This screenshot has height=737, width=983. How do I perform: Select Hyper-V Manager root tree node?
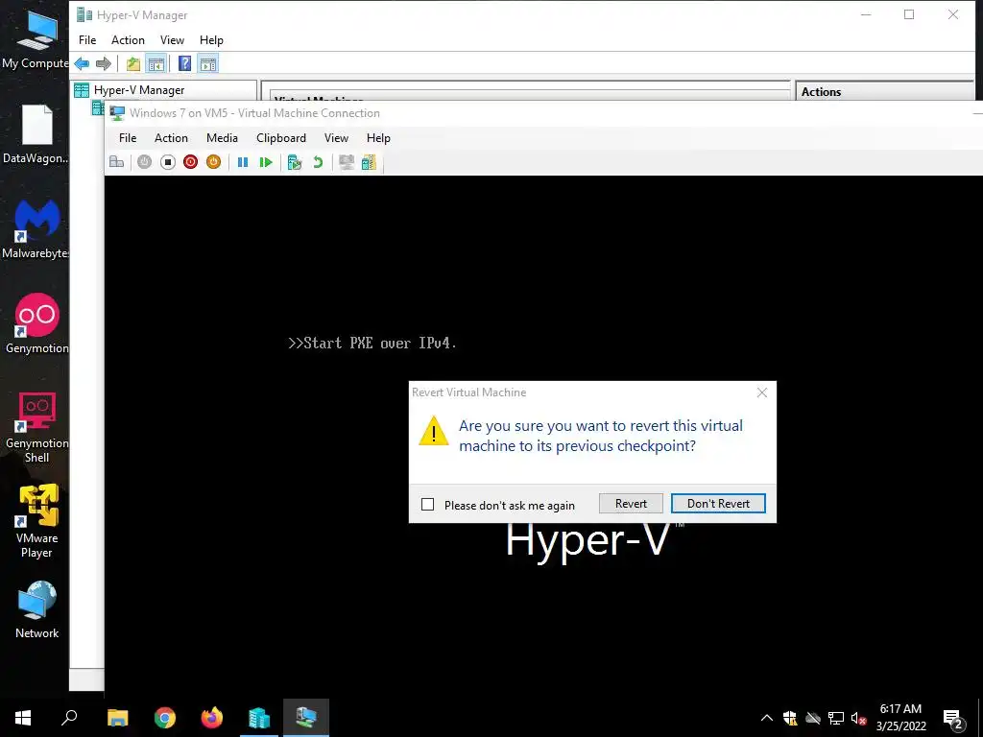(138, 90)
